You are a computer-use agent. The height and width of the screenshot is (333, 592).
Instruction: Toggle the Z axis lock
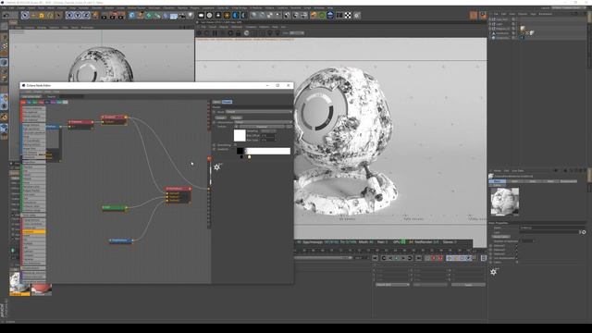tap(86, 16)
